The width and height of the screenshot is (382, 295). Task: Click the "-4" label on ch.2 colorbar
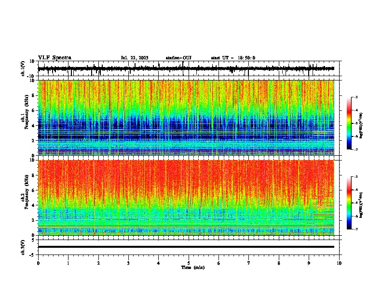coord(356,190)
